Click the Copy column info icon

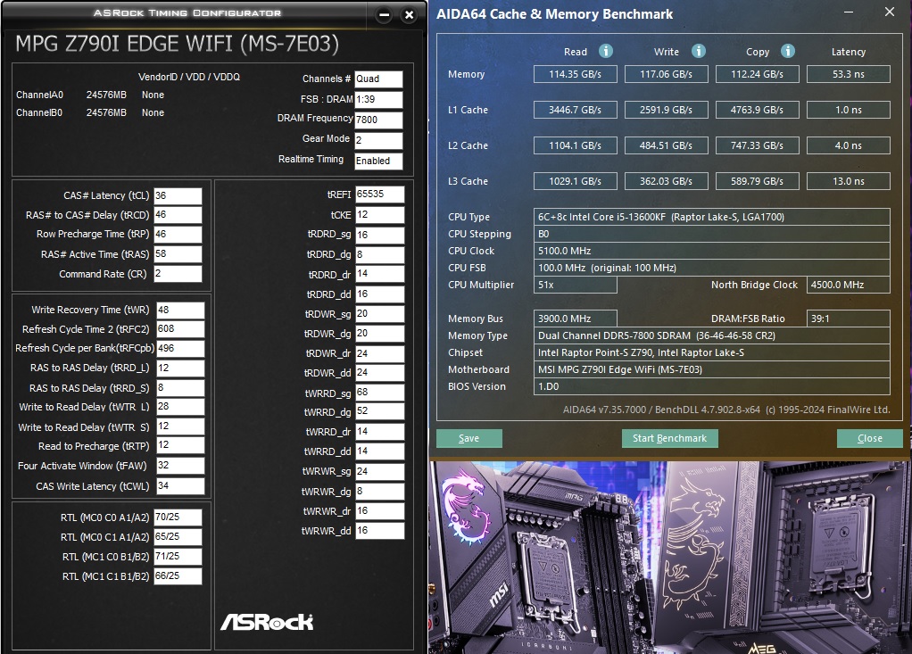tap(788, 51)
